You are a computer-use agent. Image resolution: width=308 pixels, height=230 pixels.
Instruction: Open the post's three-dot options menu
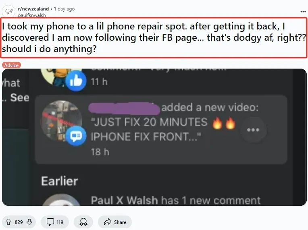[303, 12]
